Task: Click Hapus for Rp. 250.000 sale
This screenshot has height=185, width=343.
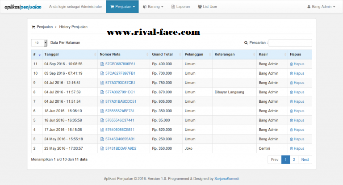Action: 297,139
